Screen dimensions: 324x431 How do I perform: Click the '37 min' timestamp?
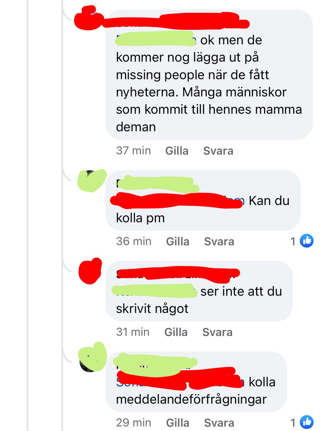tap(134, 151)
